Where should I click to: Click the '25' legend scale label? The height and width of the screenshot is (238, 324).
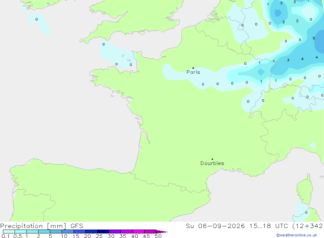pos(99,236)
